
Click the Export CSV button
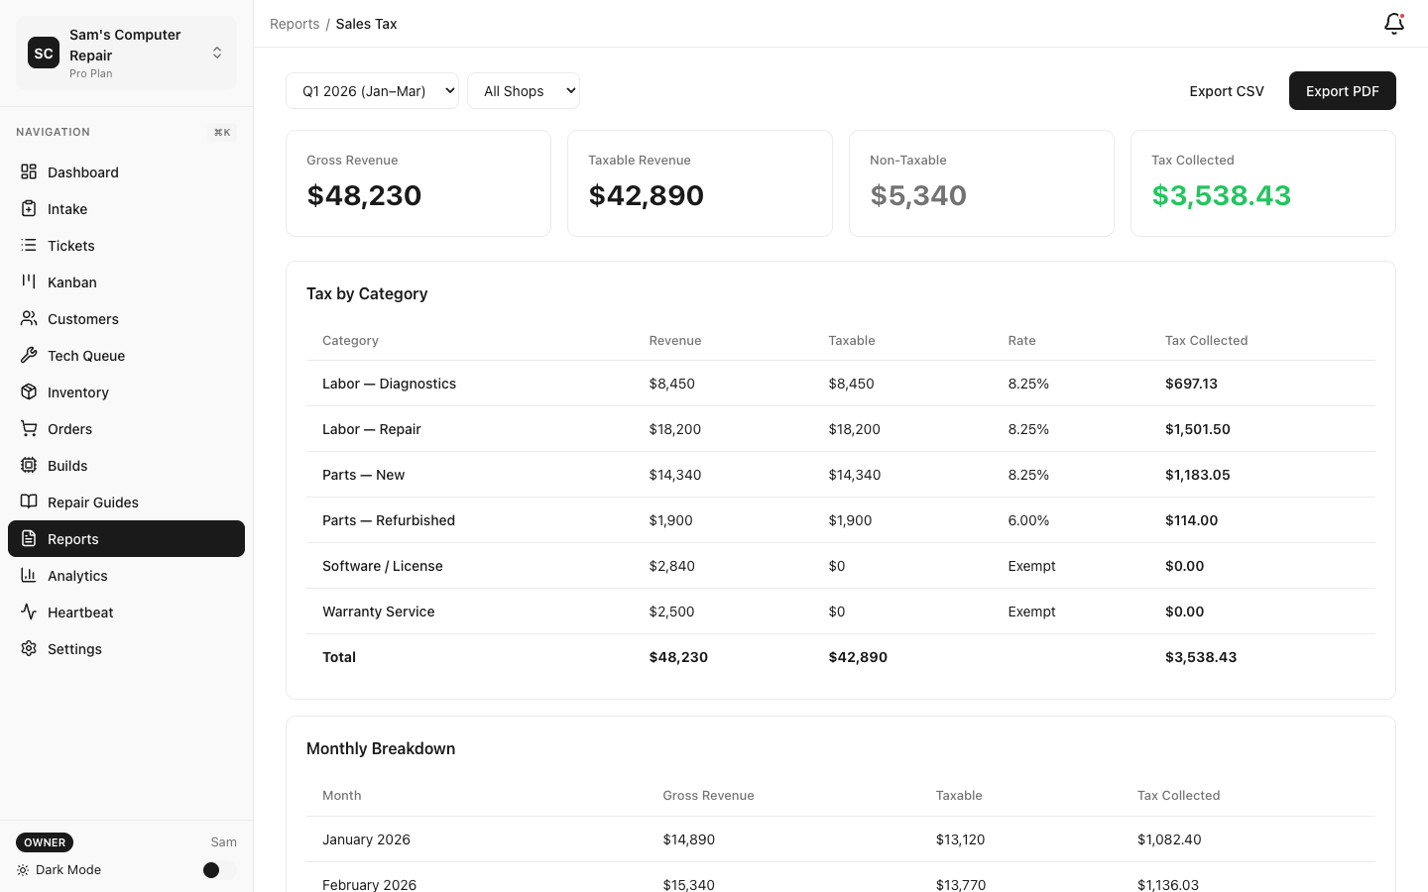click(x=1227, y=91)
